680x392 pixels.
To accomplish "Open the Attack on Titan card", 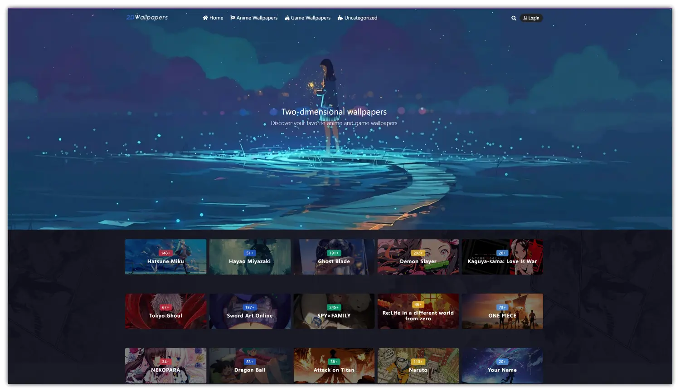I will pyautogui.click(x=334, y=366).
